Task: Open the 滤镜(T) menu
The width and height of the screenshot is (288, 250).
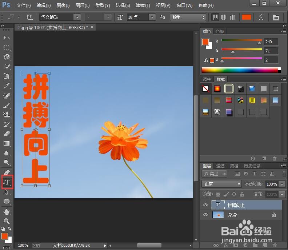Action: [x=143, y=5]
